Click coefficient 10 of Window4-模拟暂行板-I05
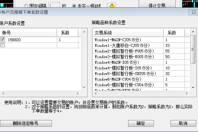Viewport: 198px width, 132px height. click(174, 68)
